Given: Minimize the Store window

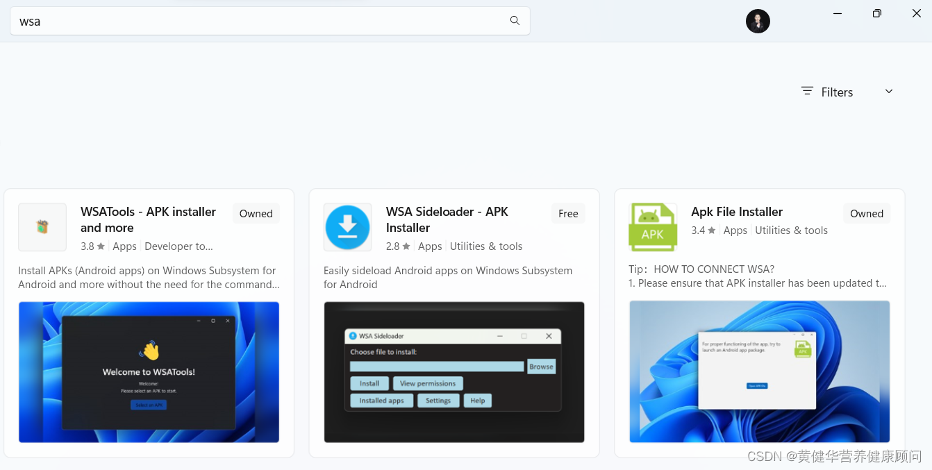Looking at the screenshot, I should pos(838,13).
